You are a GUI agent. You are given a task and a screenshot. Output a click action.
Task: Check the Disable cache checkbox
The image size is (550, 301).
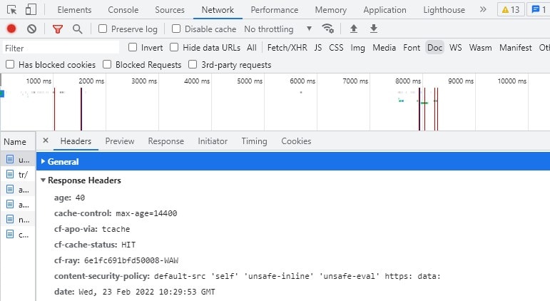[x=176, y=29]
